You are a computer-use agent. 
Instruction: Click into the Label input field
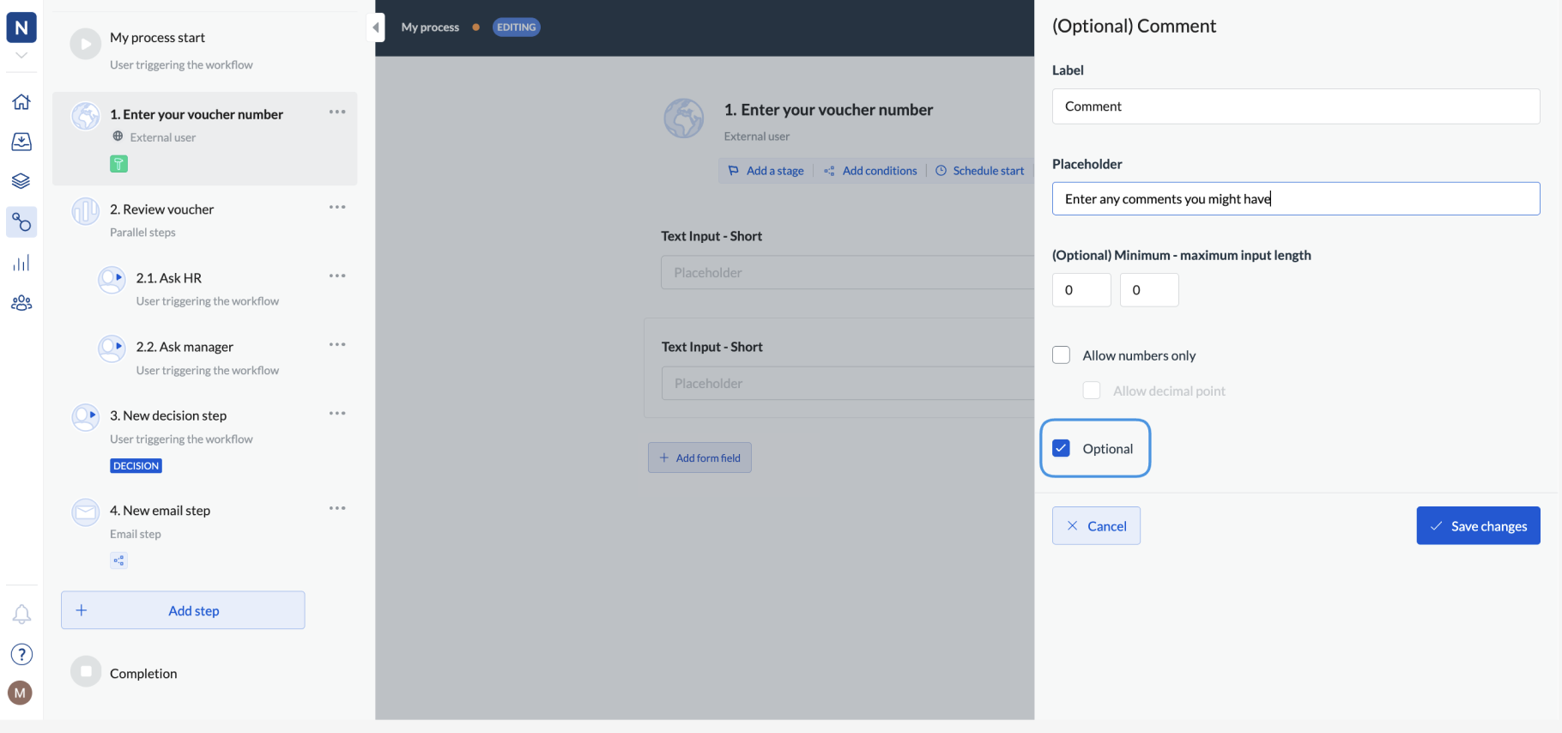[x=1296, y=106]
